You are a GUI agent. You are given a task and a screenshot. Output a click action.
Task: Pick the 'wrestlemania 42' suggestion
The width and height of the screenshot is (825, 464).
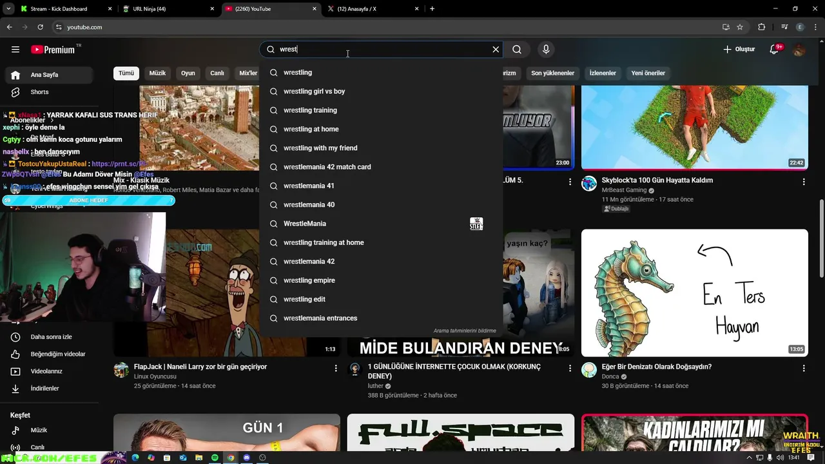(x=381, y=262)
